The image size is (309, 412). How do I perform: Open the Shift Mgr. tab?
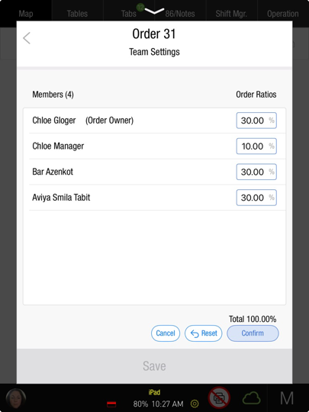[x=231, y=14]
